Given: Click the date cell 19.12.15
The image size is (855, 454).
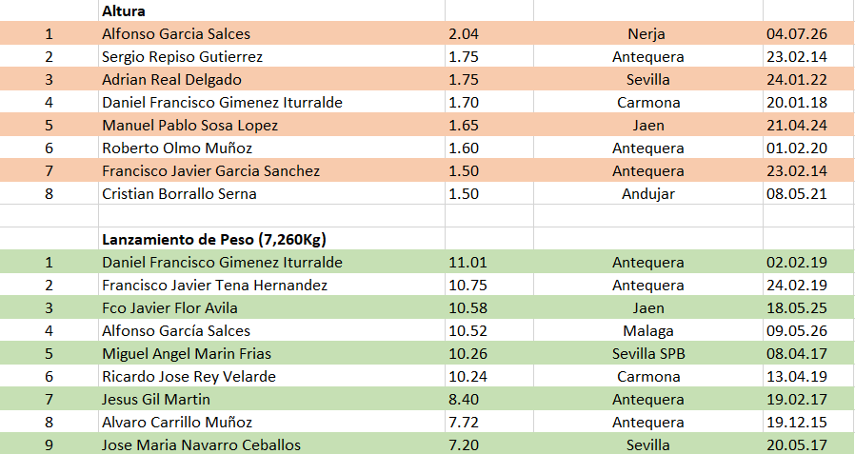Looking at the screenshot, I should point(808,422).
